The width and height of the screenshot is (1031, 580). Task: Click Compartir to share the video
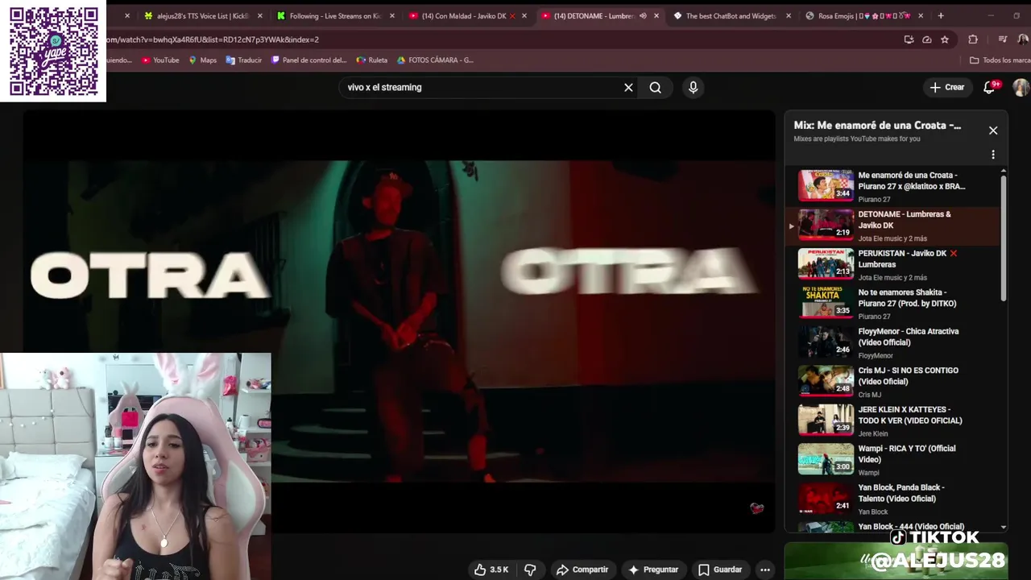582,570
